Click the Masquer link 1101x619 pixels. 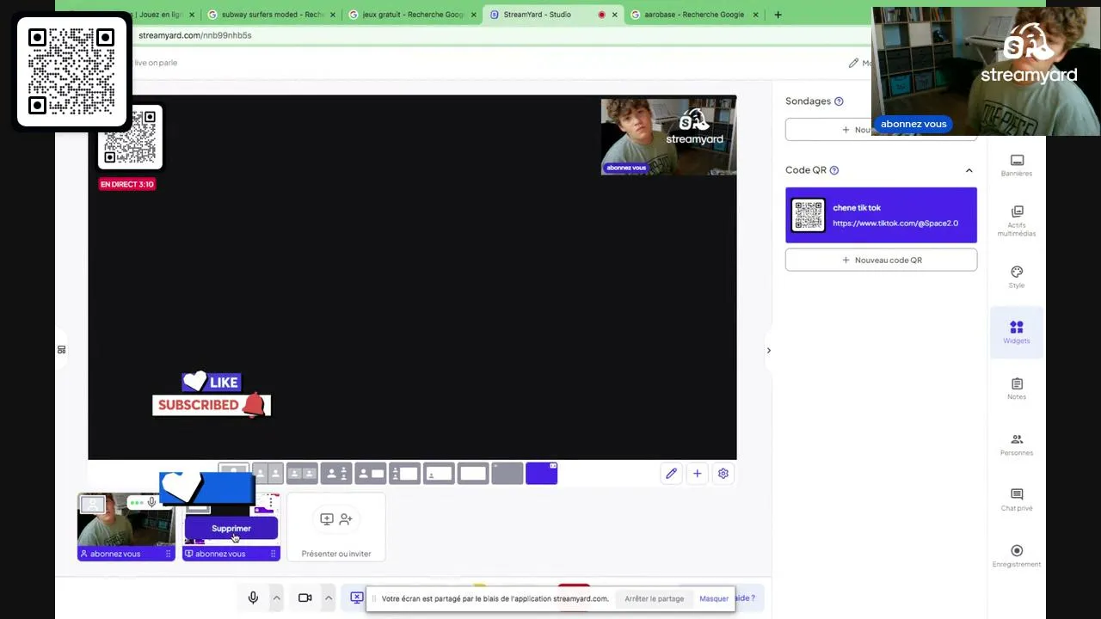tap(714, 599)
